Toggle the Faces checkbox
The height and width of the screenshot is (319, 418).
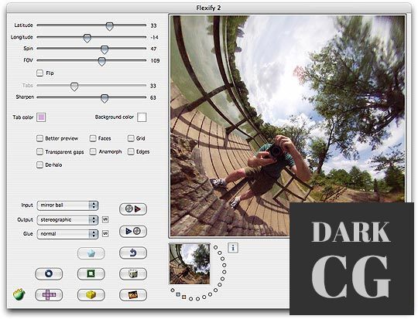93,138
